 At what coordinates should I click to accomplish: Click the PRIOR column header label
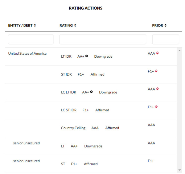[x=158, y=26]
